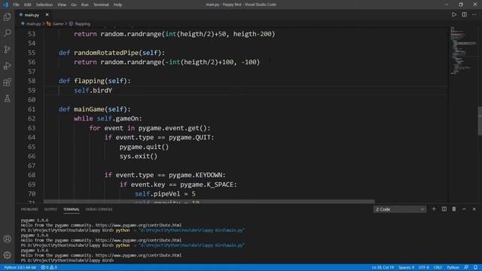Viewport: 482px width, 271px height.
Task: Click the last terminal prompt line
Action: (67, 260)
